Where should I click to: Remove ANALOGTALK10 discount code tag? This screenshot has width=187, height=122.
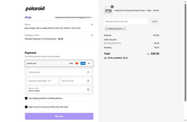[125, 29]
